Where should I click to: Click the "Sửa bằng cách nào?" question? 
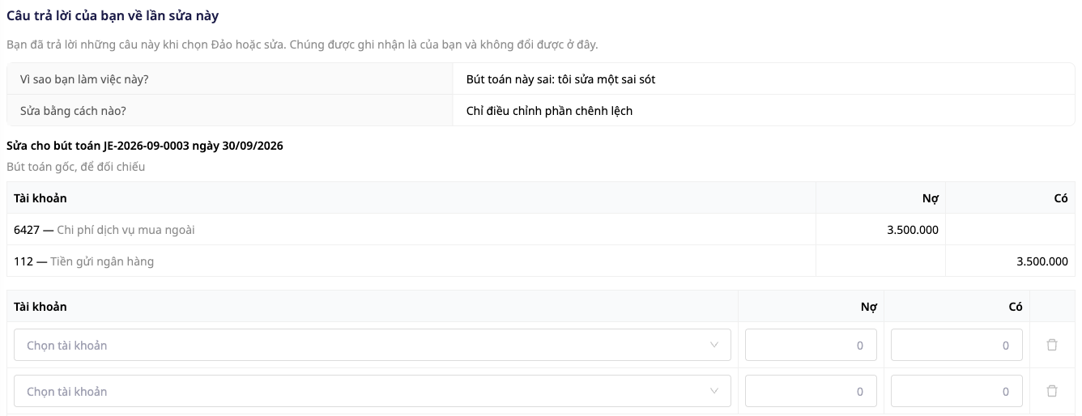[x=73, y=111]
